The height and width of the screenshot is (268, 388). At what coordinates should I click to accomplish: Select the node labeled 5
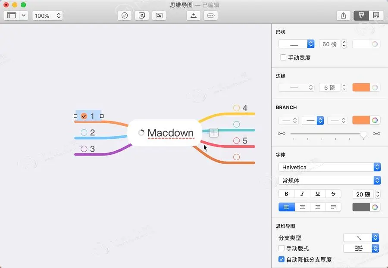245,140
